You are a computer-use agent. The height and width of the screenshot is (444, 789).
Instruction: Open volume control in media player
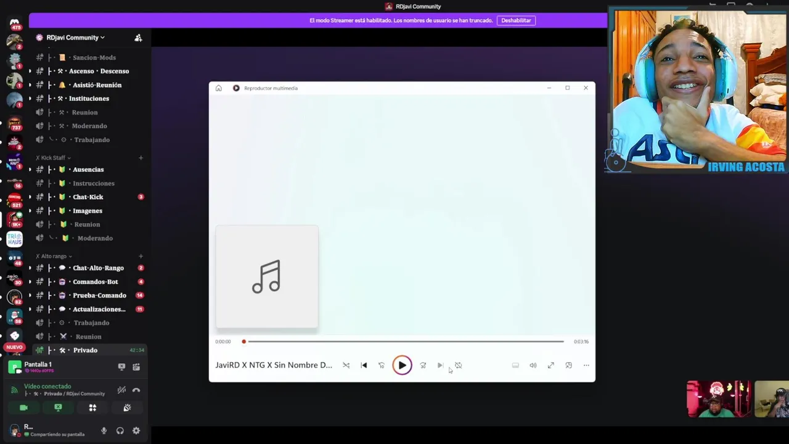533,365
